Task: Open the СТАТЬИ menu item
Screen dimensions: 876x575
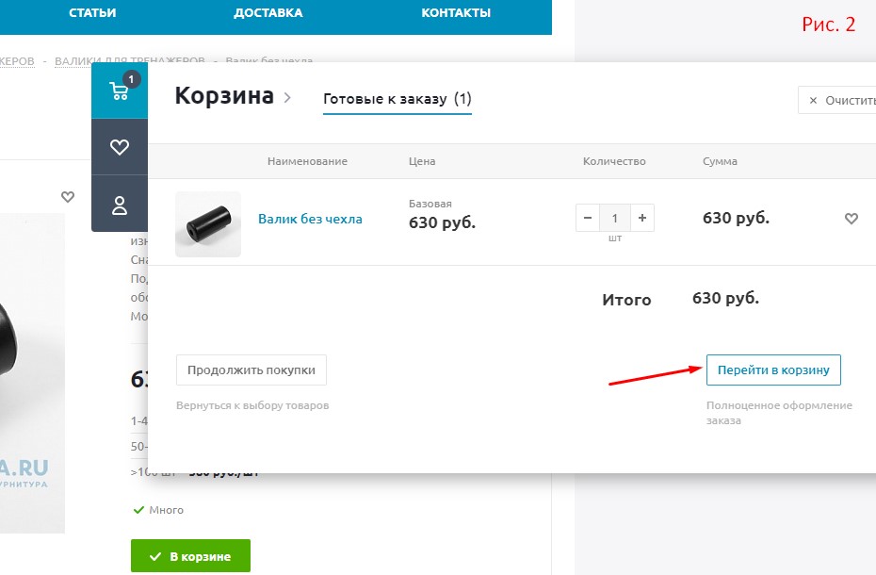Action: (92, 13)
